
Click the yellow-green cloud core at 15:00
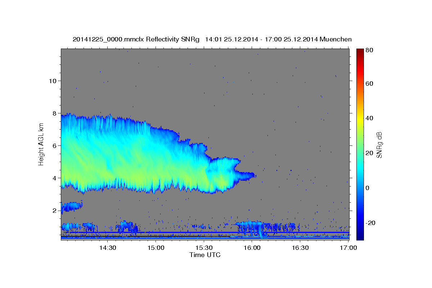point(156,176)
